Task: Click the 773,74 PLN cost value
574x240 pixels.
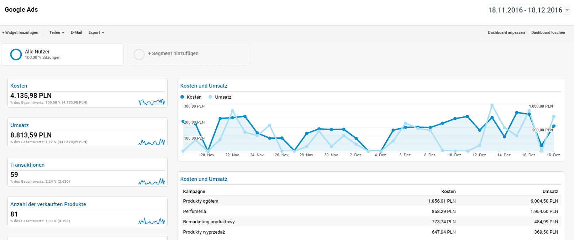Action: [444, 222]
